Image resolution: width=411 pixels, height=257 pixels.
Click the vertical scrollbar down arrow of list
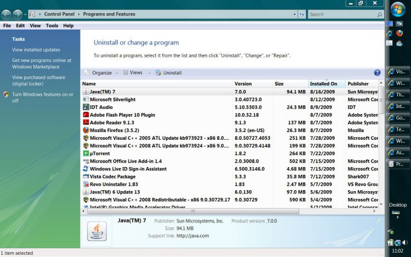pyautogui.click(x=381, y=204)
